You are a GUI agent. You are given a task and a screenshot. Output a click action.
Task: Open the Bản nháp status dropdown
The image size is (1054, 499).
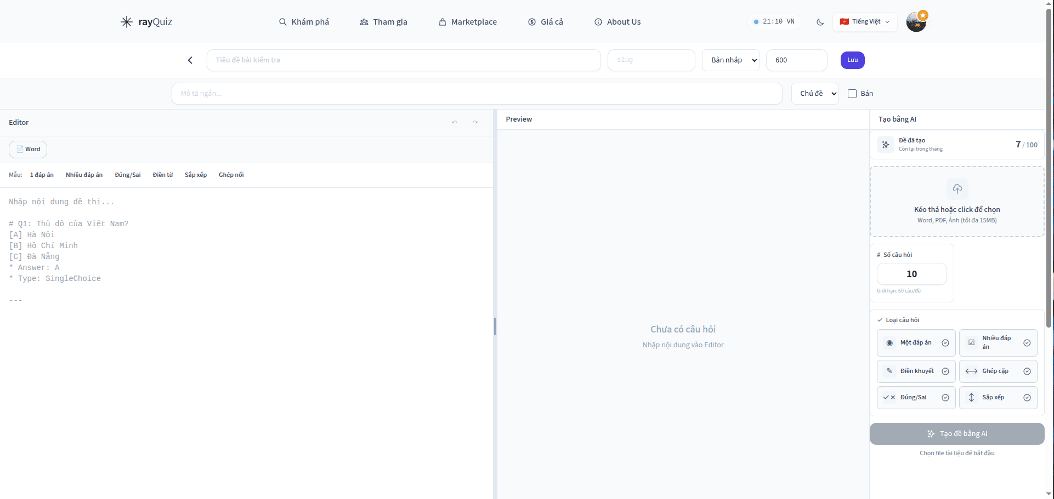[730, 60]
